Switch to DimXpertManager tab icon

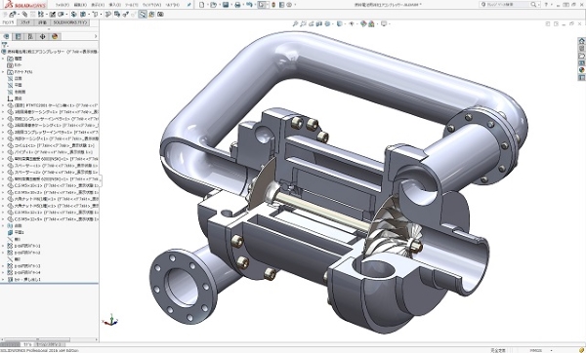(x=42, y=36)
